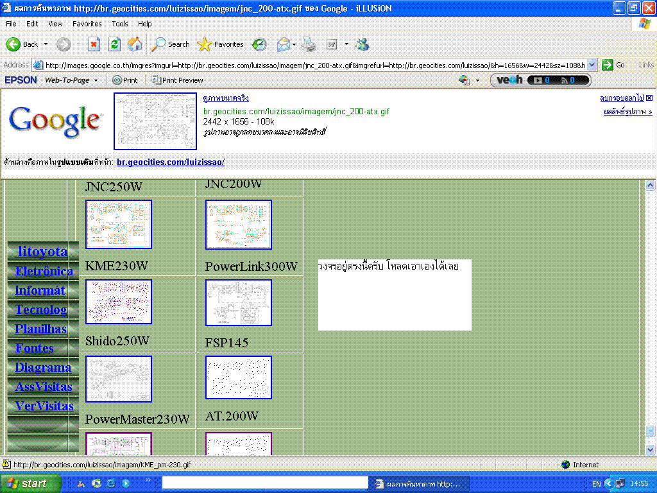This screenshot has width=657, height=493.
Task: Open the jnc_200-atx Google preview thumbnail
Action: (155, 121)
